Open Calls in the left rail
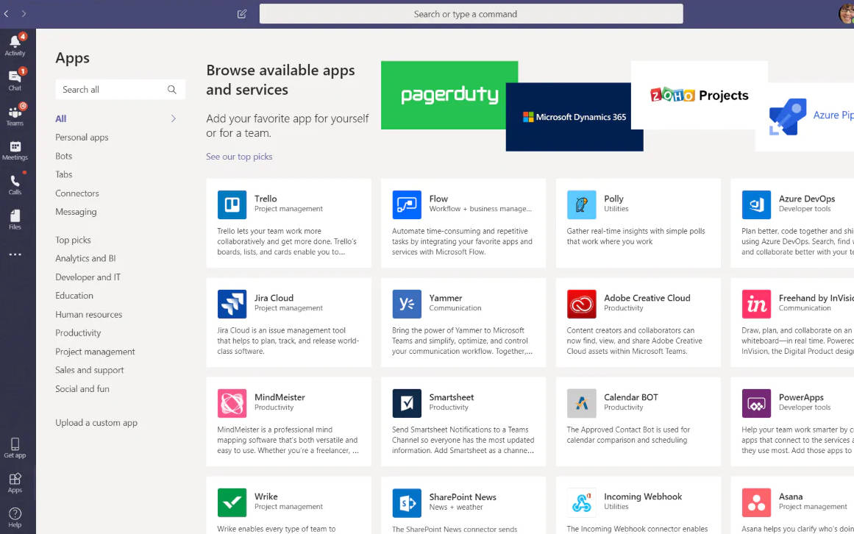 coord(15,184)
